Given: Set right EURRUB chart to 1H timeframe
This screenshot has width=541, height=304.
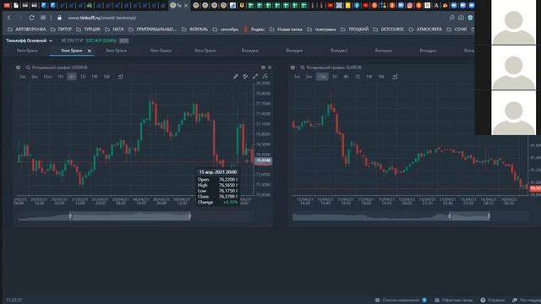Looking at the screenshot, I should (x=335, y=77).
